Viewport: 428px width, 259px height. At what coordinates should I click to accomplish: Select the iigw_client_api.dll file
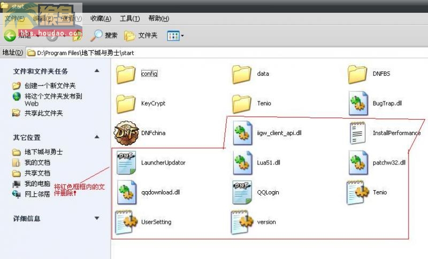[267, 133]
